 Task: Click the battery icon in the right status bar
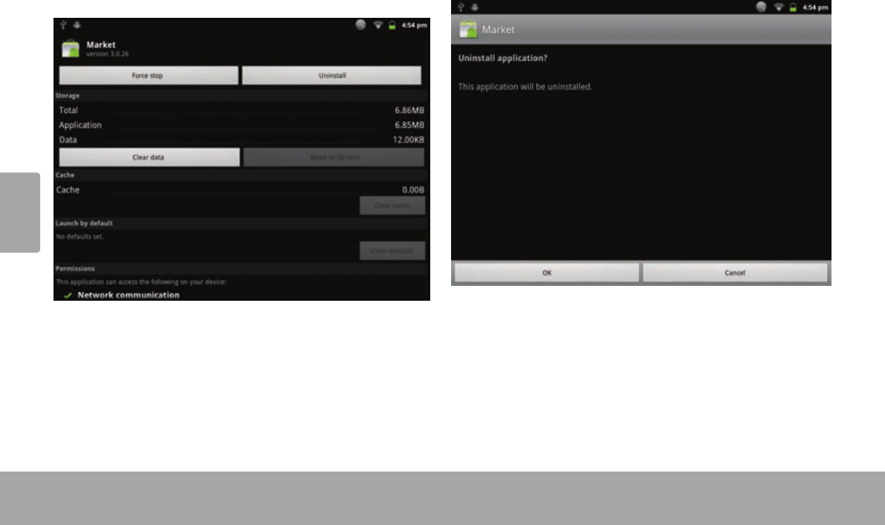click(792, 8)
